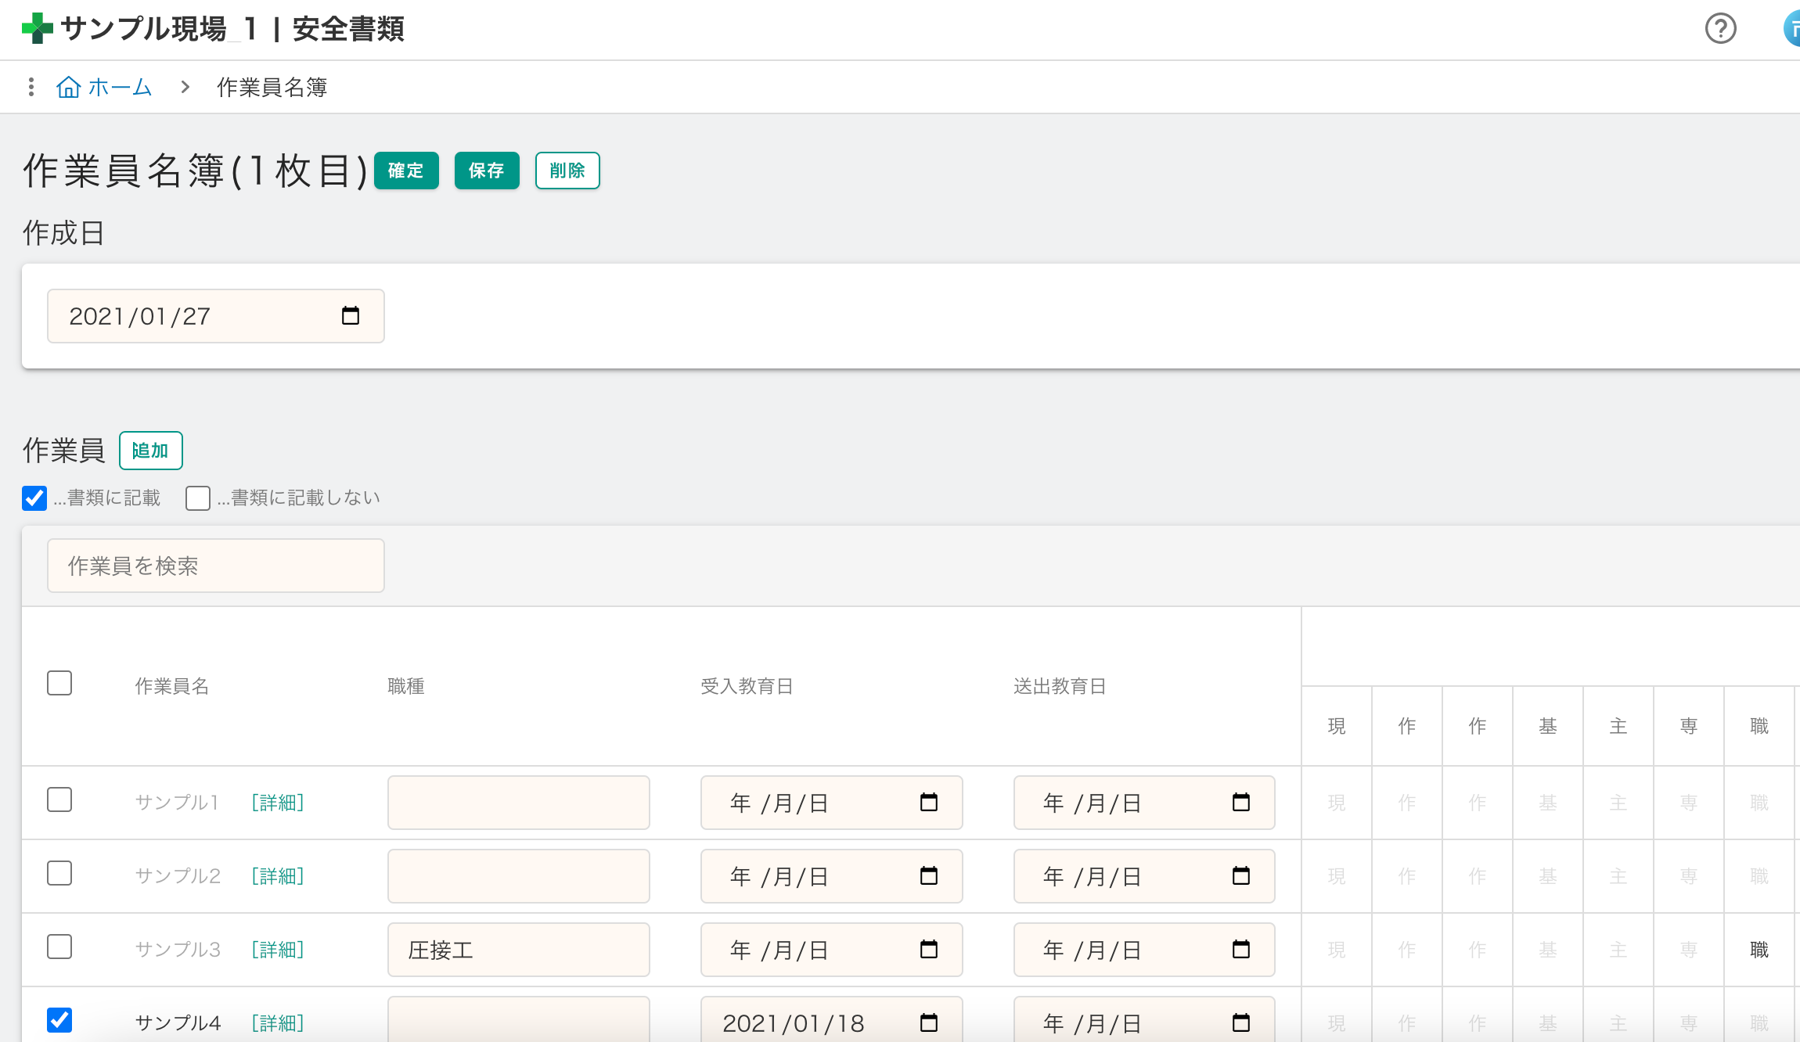Open calendar picker for 作成日 date
Viewport: 1800px width, 1042px height.
pos(350,316)
